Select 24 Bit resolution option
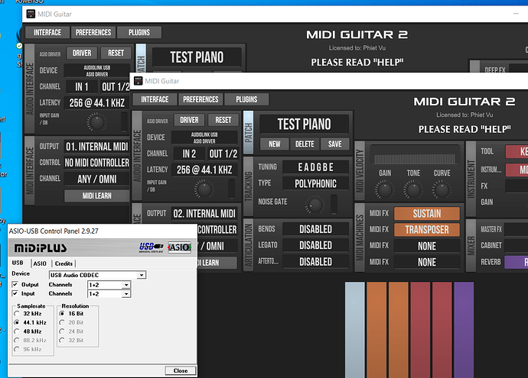This screenshot has height=378, width=528. 62,331
